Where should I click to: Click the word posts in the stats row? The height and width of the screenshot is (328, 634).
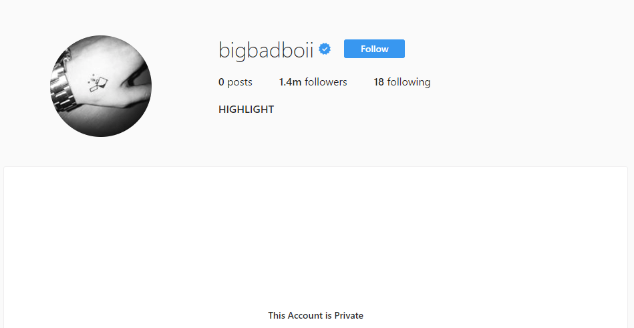pyautogui.click(x=240, y=83)
